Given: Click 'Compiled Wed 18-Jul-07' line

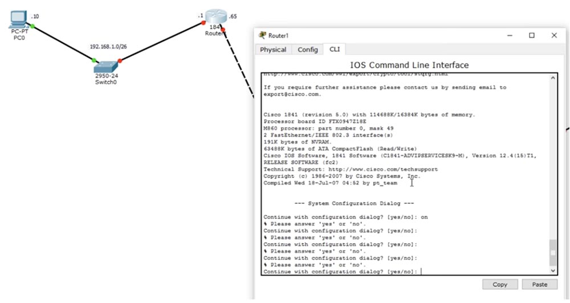Looking at the screenshot, I should tap(331, 183).
